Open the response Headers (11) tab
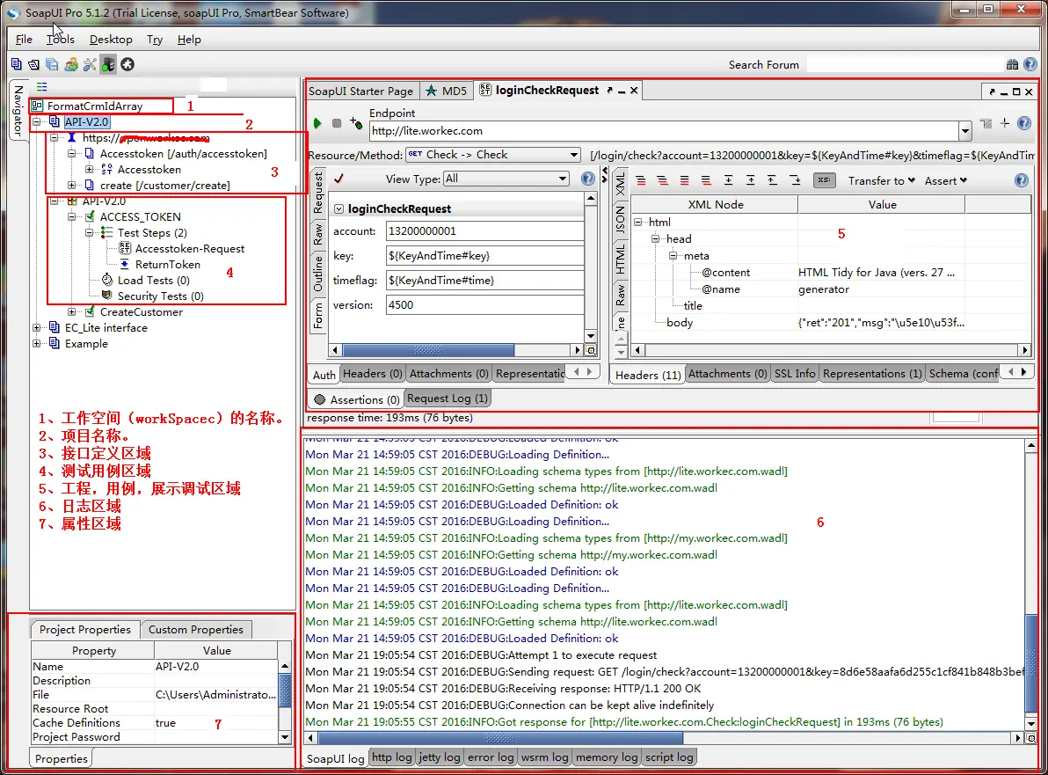 point(648,375)
